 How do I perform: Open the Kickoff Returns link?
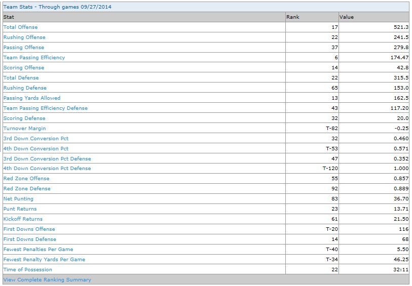[x=23, y=219]
